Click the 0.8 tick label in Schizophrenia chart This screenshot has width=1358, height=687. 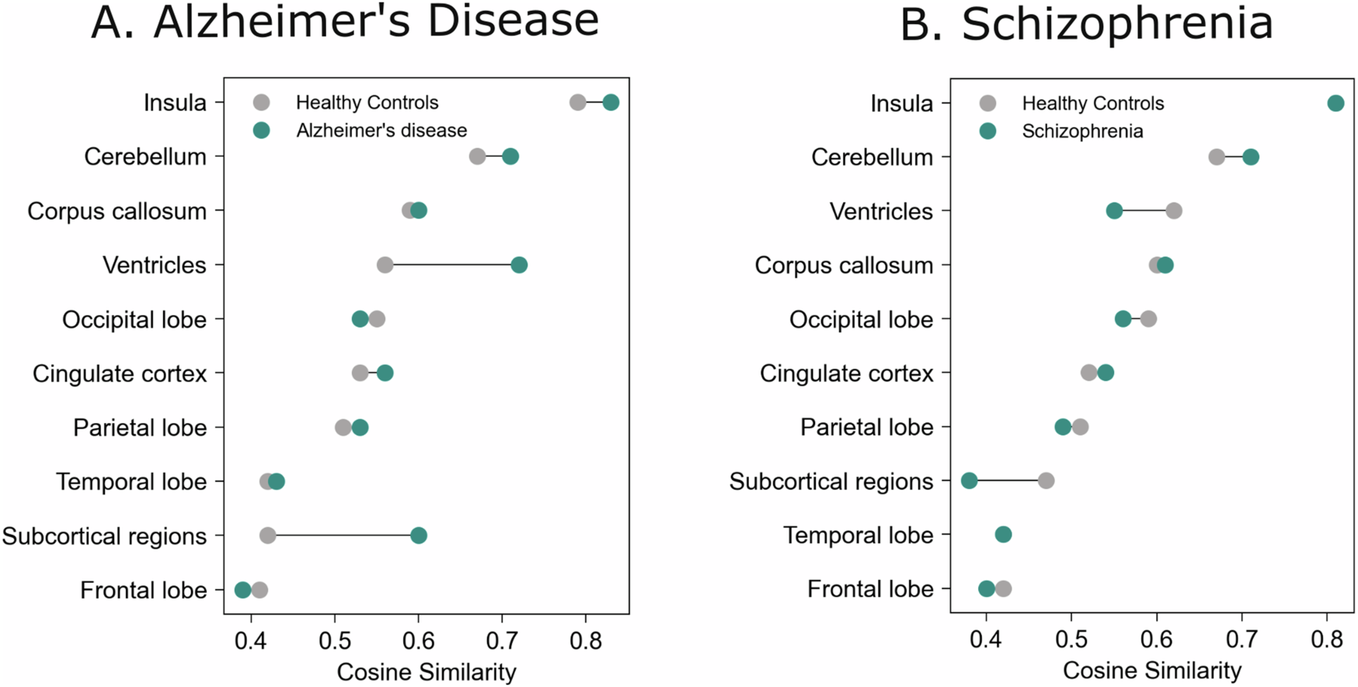(x=1327, y=641)
